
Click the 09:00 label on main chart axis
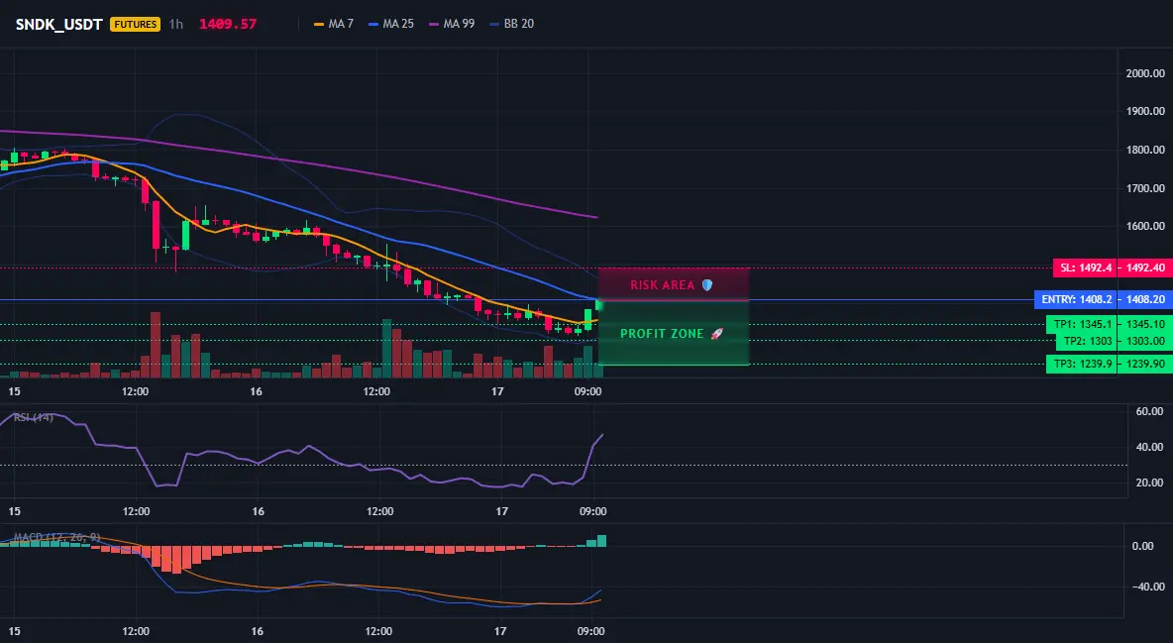pyautogui.click(x=588, y=391)
